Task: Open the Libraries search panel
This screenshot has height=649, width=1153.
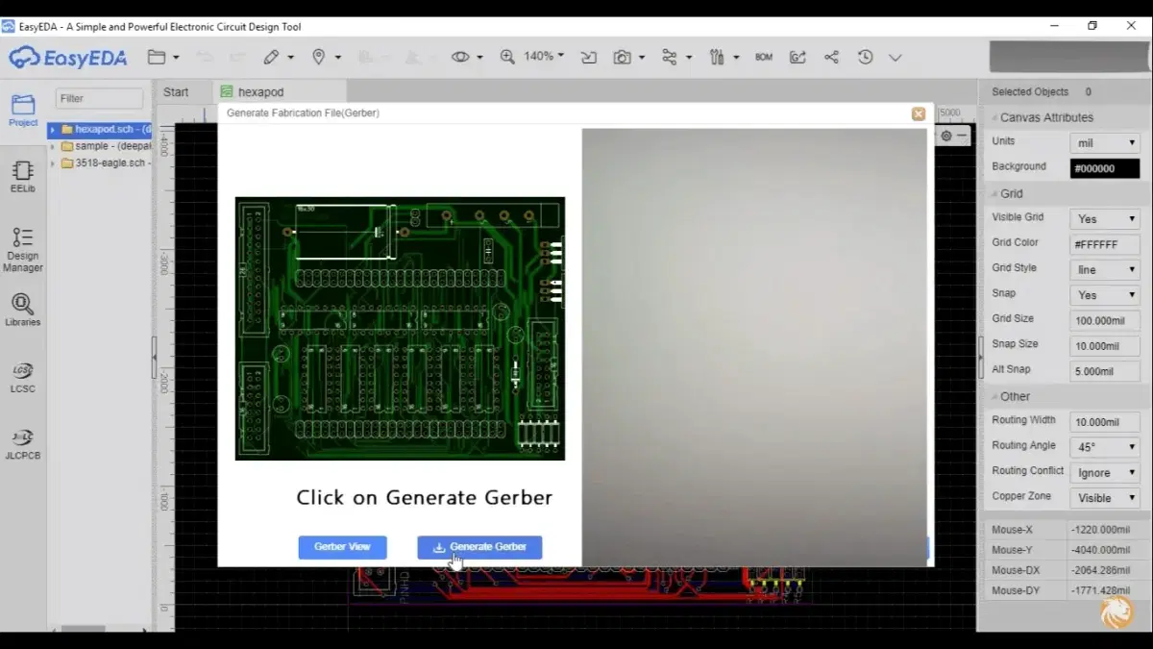Action: click(x=22, y=310)
